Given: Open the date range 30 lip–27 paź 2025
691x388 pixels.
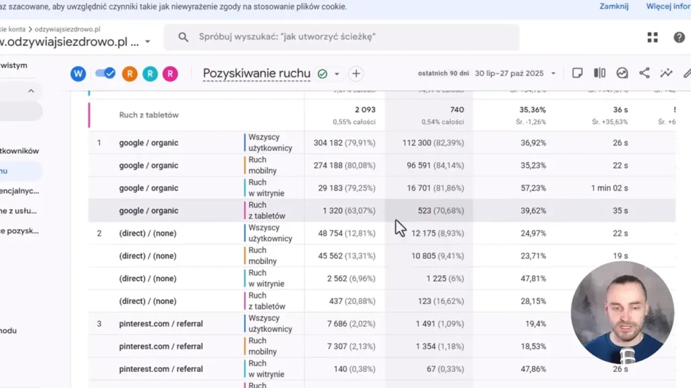Looking at the screenshot, I should [x=509, y=73].
